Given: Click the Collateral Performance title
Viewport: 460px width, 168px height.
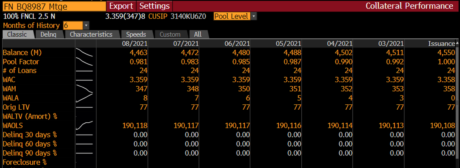Looking at the screenshot, I should point(409,6).
